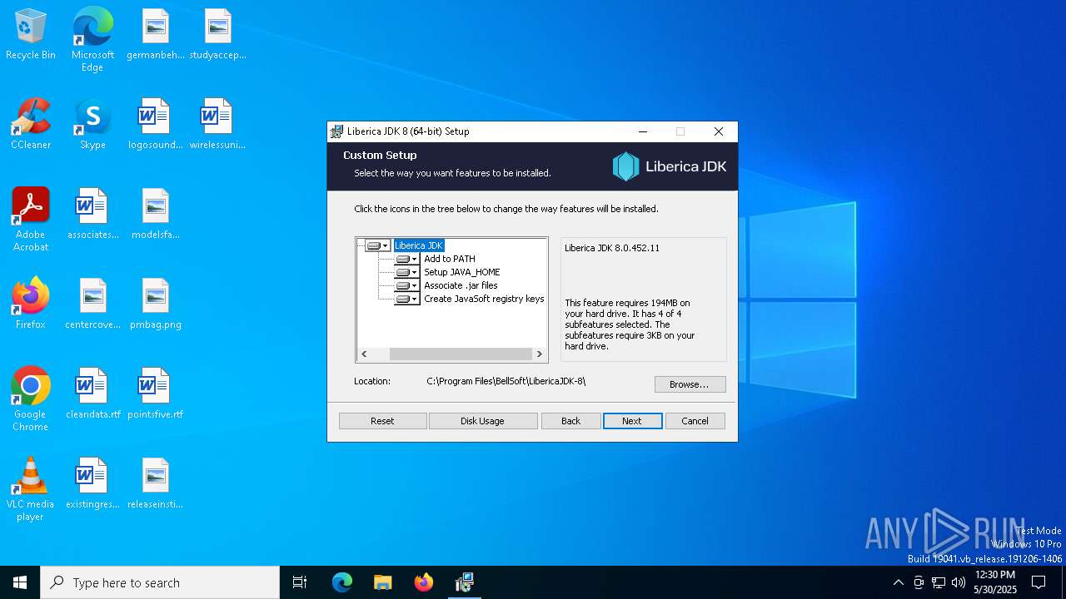Select the releaseinsti image file icon
The image size is (1066, 599).
click(x=156, y=484)
